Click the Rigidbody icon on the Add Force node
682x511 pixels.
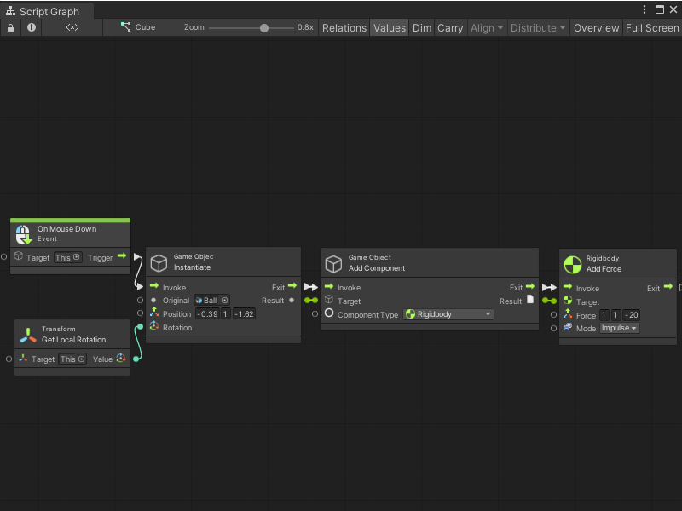572,264
